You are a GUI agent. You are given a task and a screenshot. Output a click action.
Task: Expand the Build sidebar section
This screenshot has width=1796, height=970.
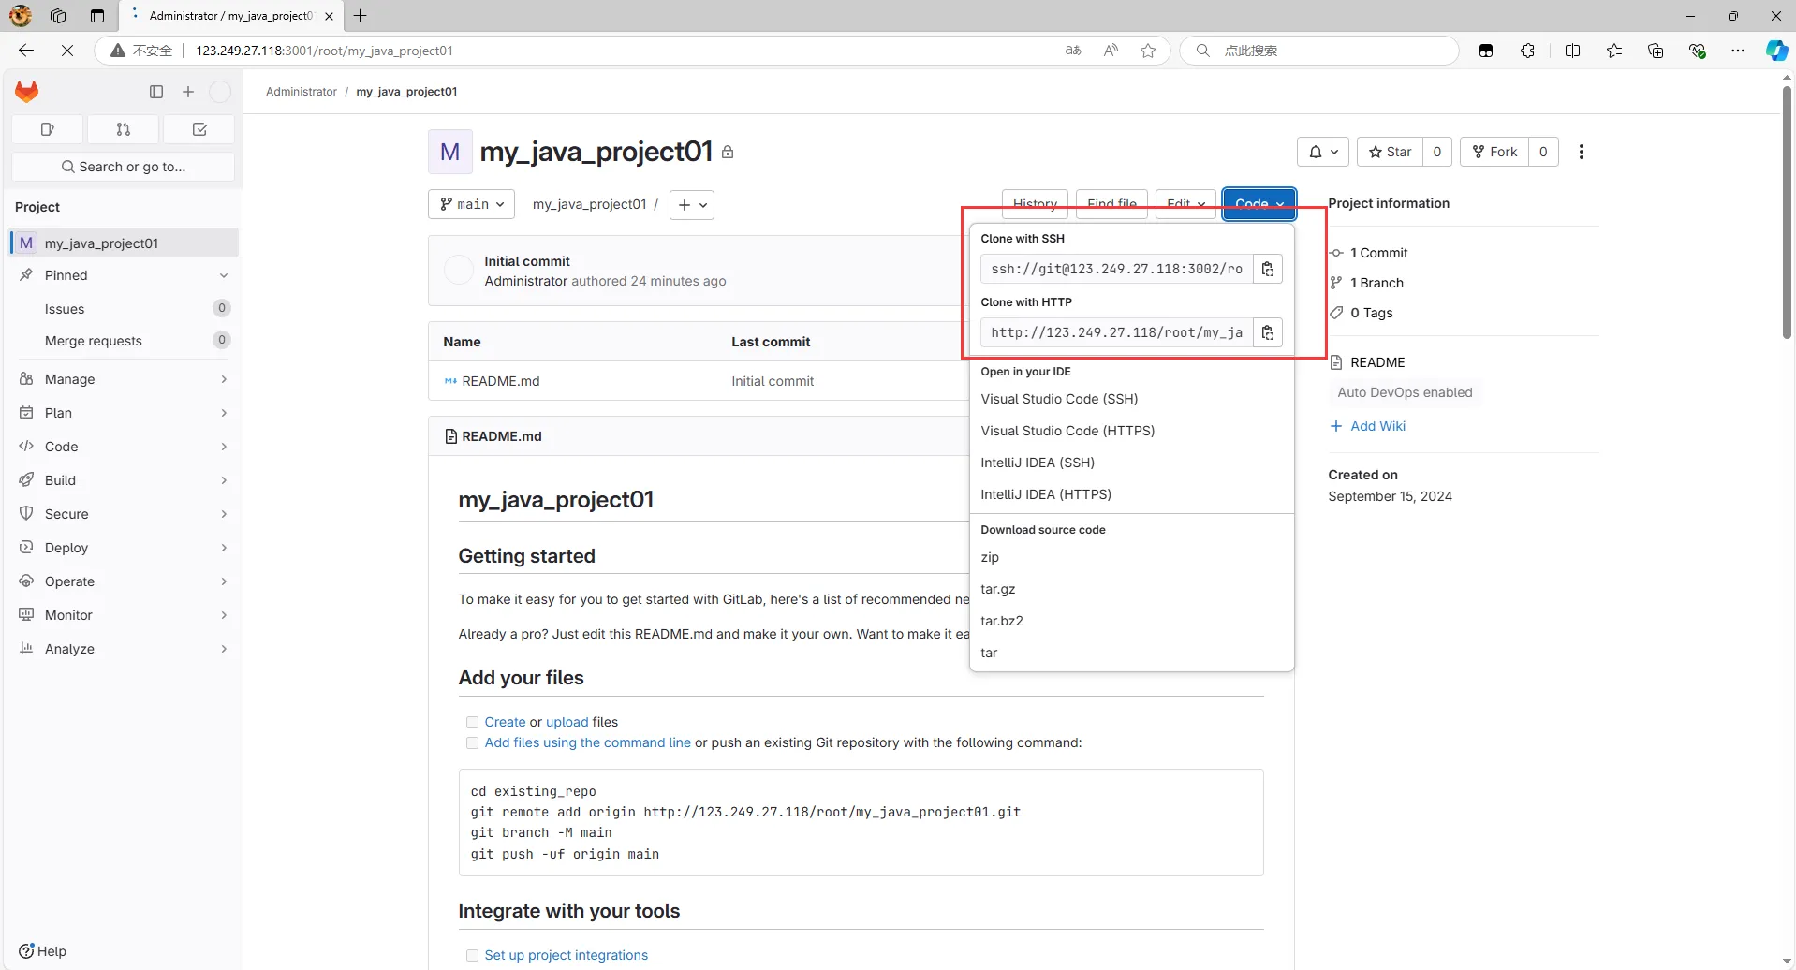[124, 480]
